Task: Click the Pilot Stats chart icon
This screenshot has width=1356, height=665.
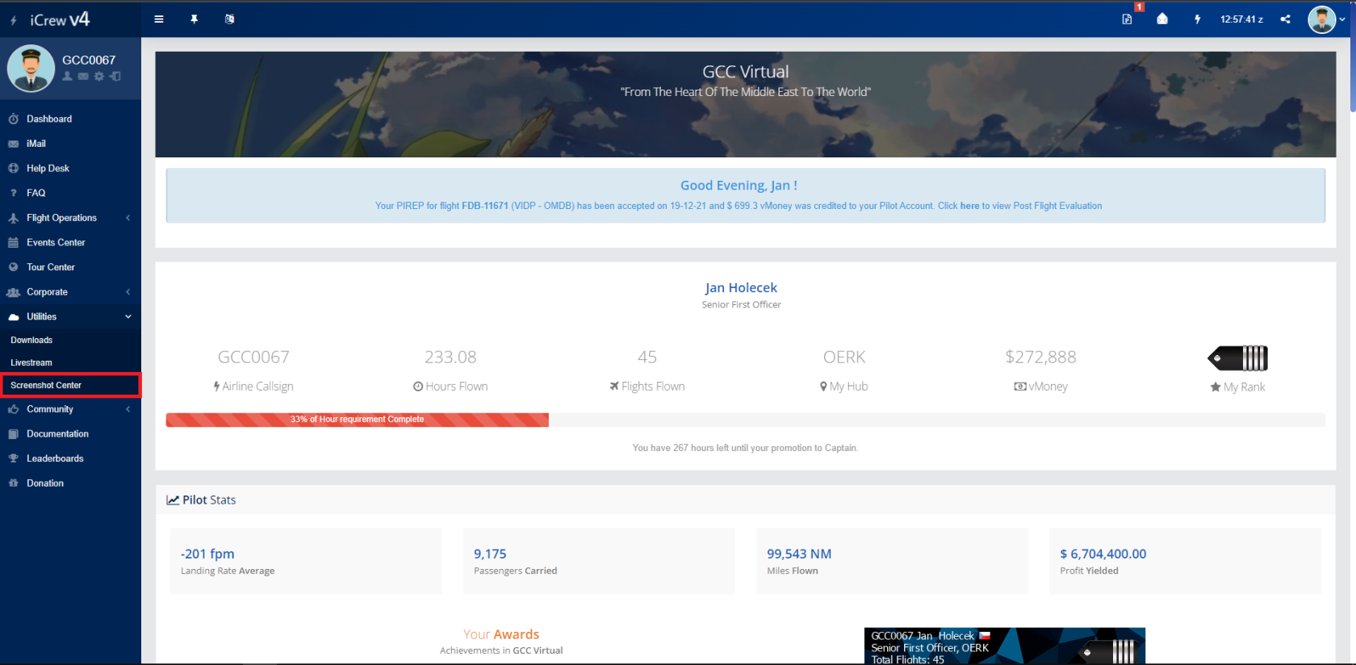Action: 173,500
